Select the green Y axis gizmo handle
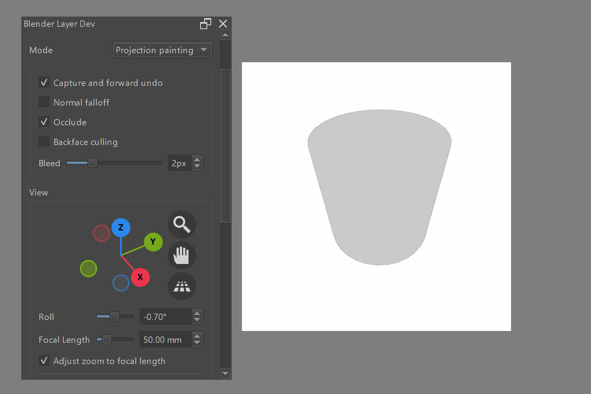Screen dimensions: 591x394 point(153,242)
